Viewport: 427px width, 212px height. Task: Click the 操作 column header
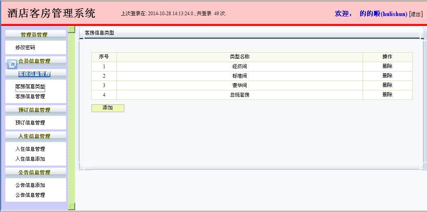(388, 57)
